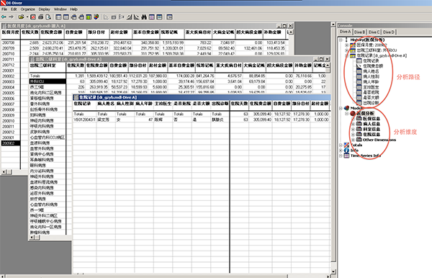Screen dimensions: 432x278
Task: Expand the 出院三级科室 history node
Action: click(x=346, y=50)
